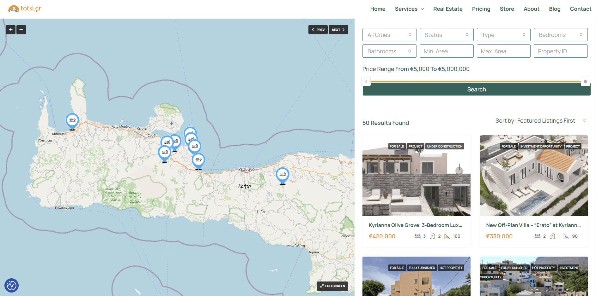The image size is (596, 296).
Task: Click the totsi.gr logo
Action: (x=25, y=9)
